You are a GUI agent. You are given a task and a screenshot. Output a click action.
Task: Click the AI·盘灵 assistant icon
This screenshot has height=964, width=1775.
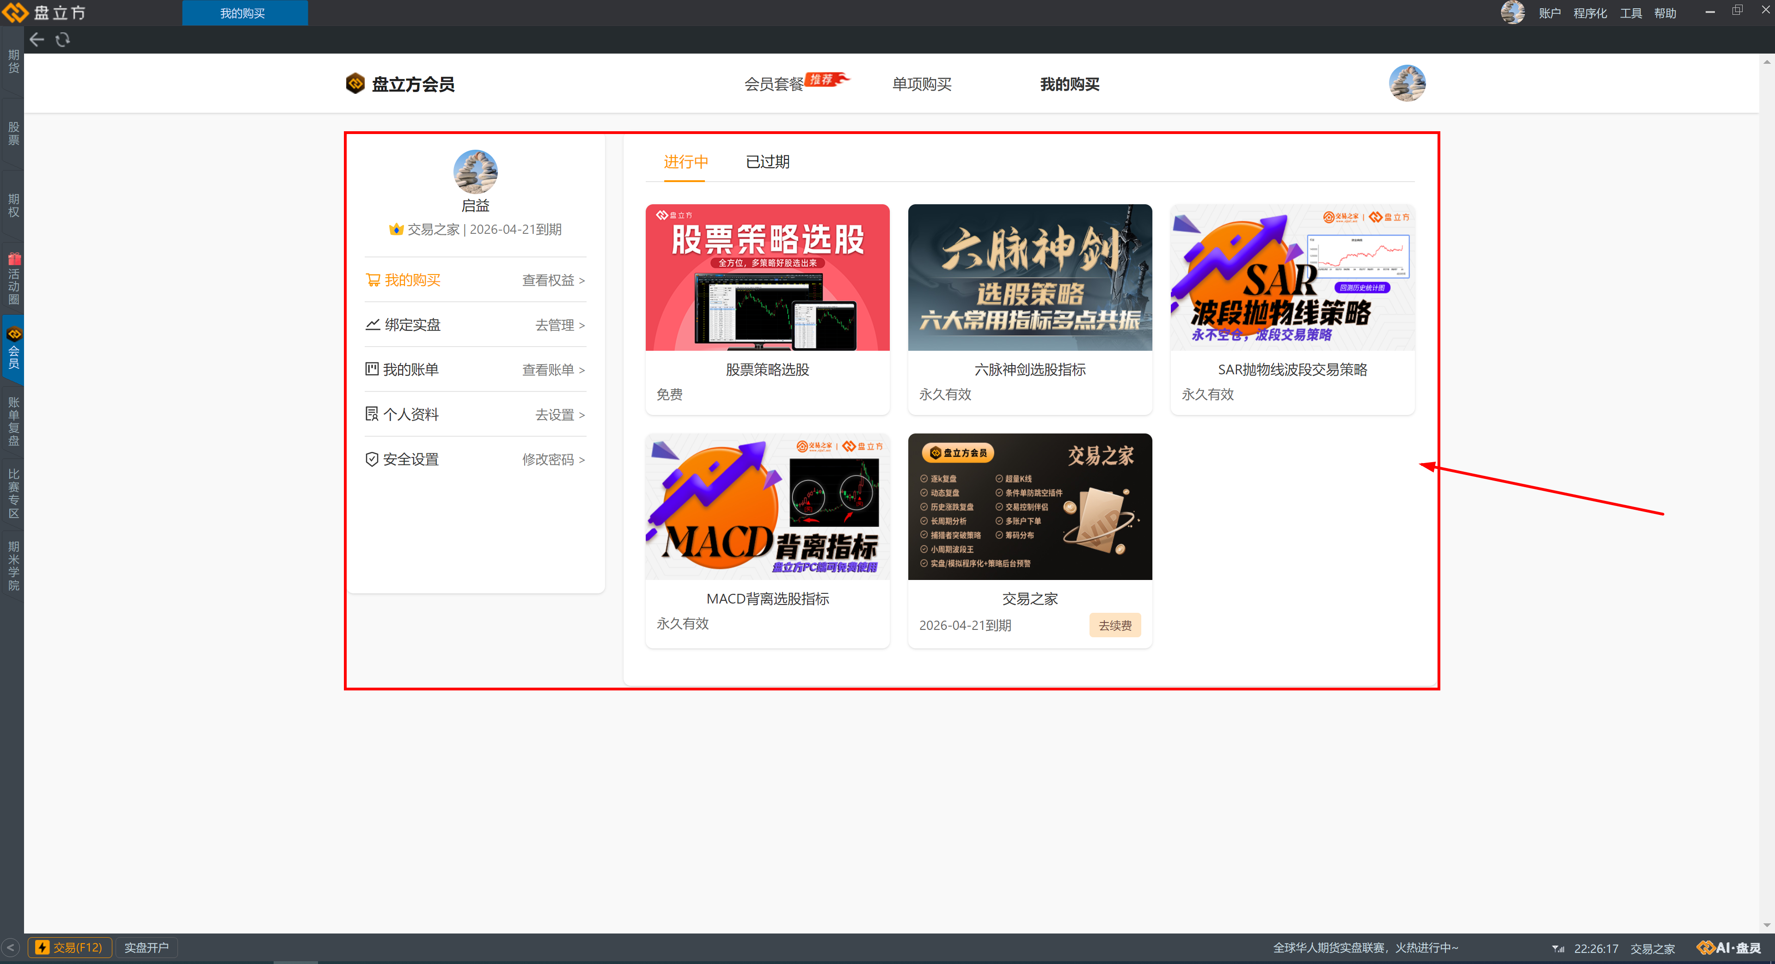tap(1729, 947)
